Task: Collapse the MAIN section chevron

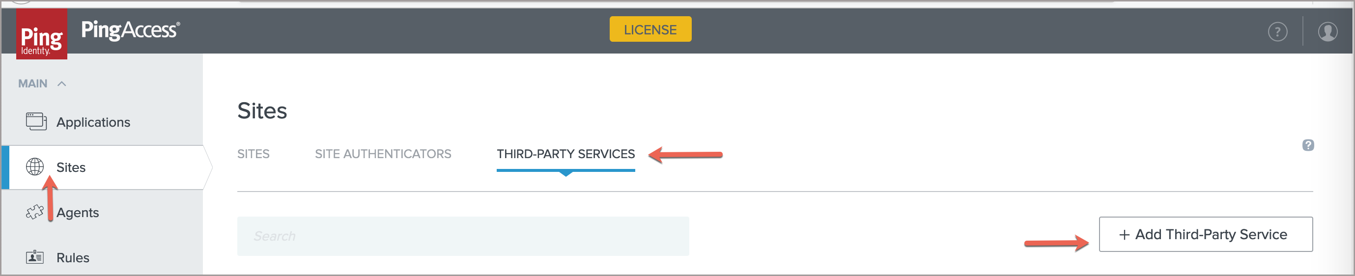Action: 61,83
